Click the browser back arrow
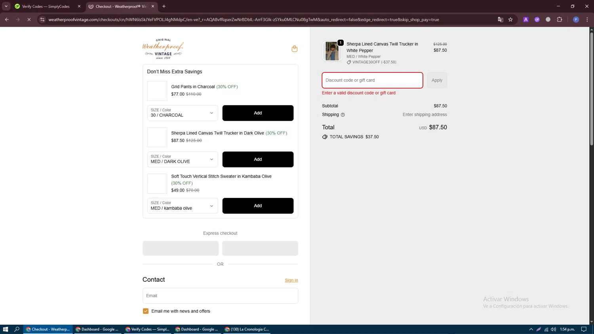 click(x=7, y=19)
